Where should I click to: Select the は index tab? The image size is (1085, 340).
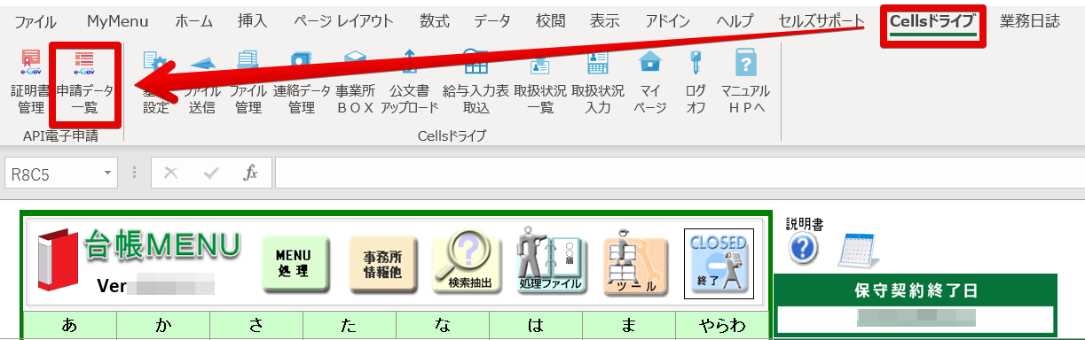coord(536,325)
